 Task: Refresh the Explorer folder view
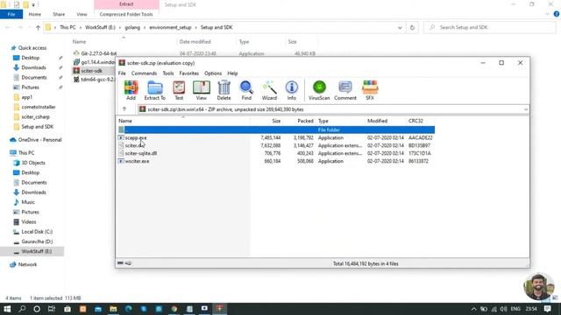click(412, 27)
